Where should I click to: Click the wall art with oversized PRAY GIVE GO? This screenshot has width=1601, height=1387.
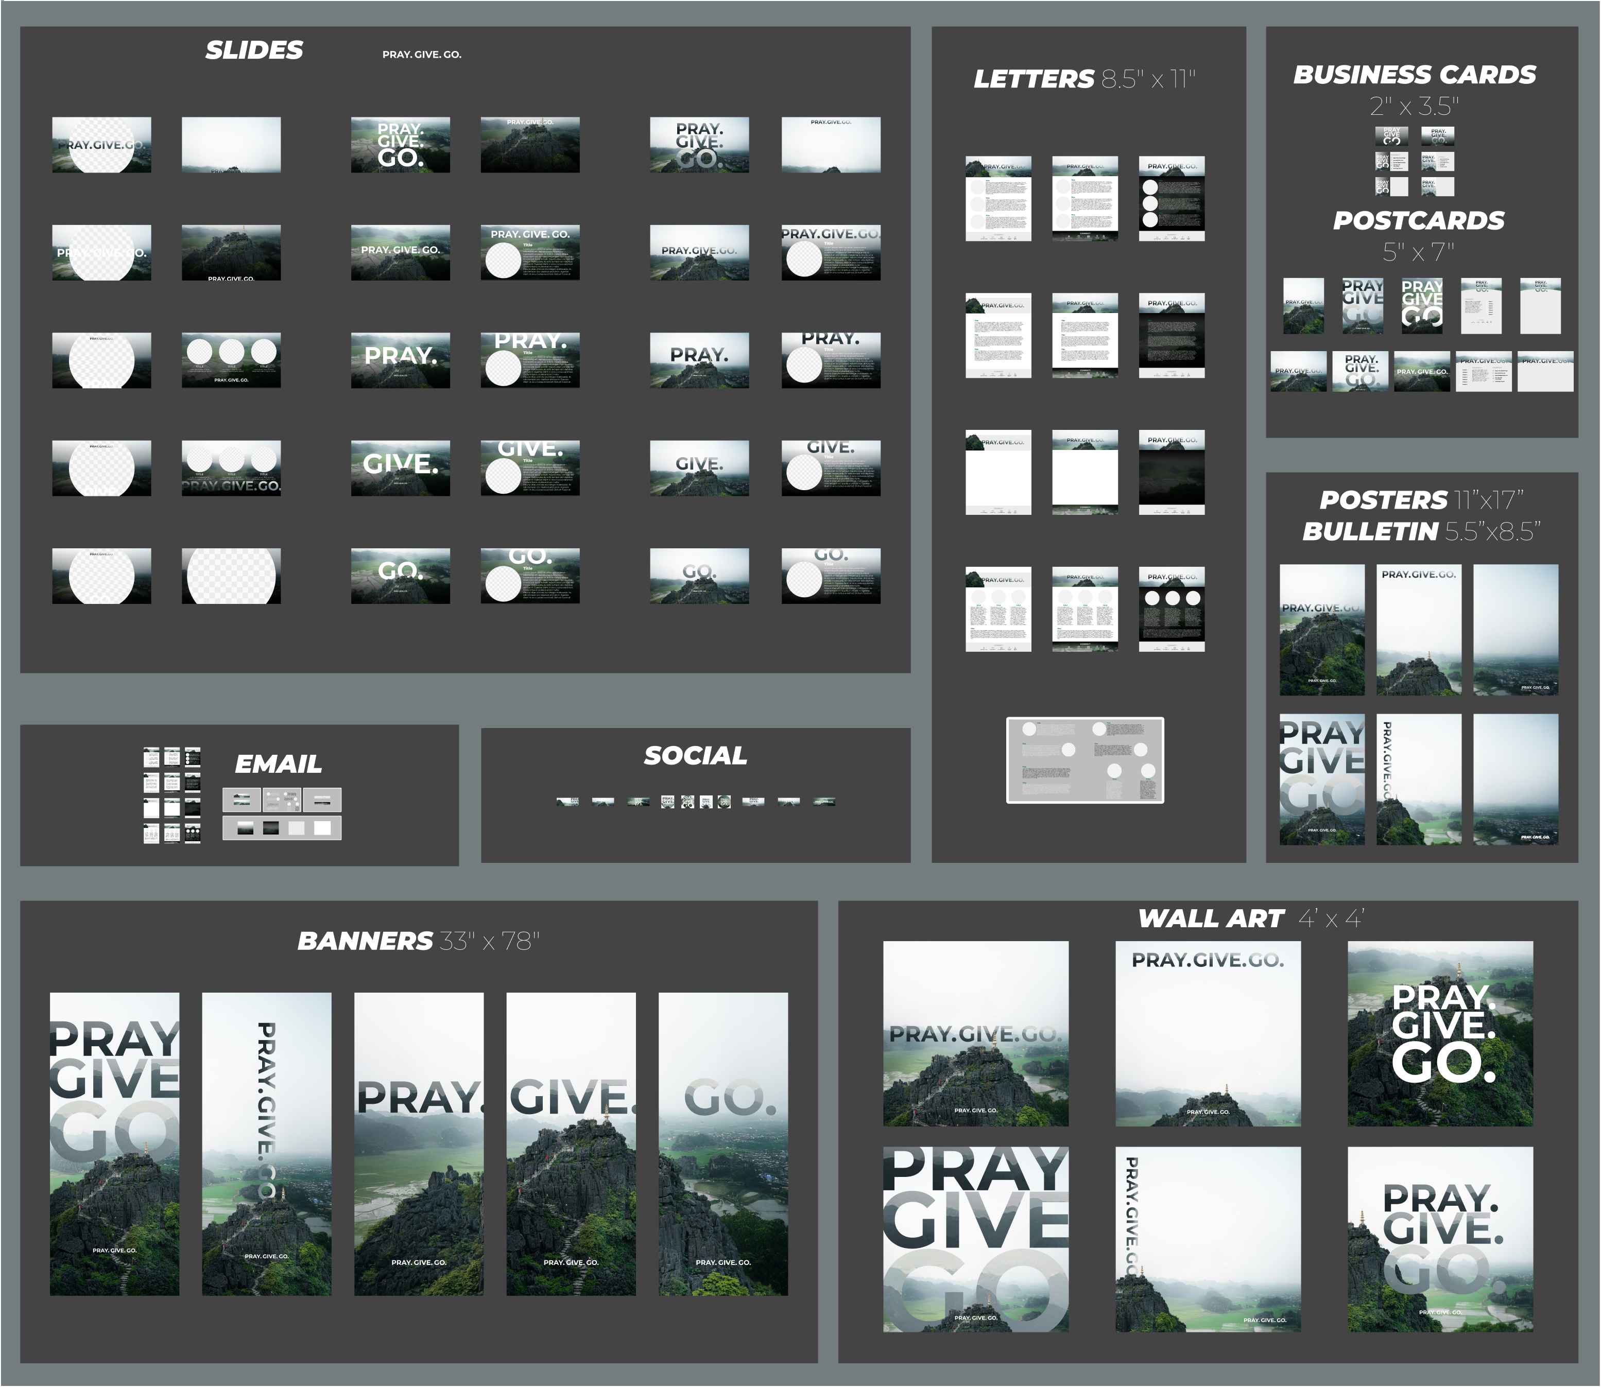click(x=975, y=1238)
